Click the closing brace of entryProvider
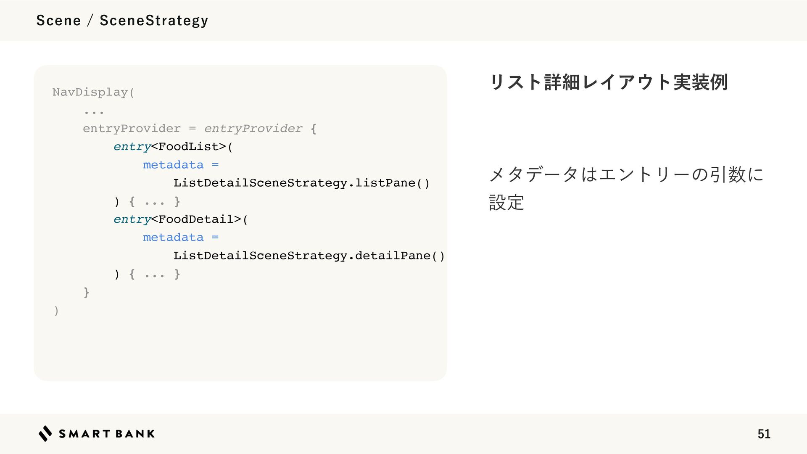The height and width of the screenshot is (454, 807). click(87, 292)
